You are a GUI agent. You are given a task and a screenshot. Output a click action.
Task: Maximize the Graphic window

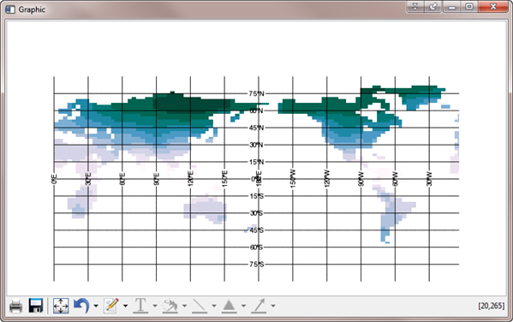(469, 7)
